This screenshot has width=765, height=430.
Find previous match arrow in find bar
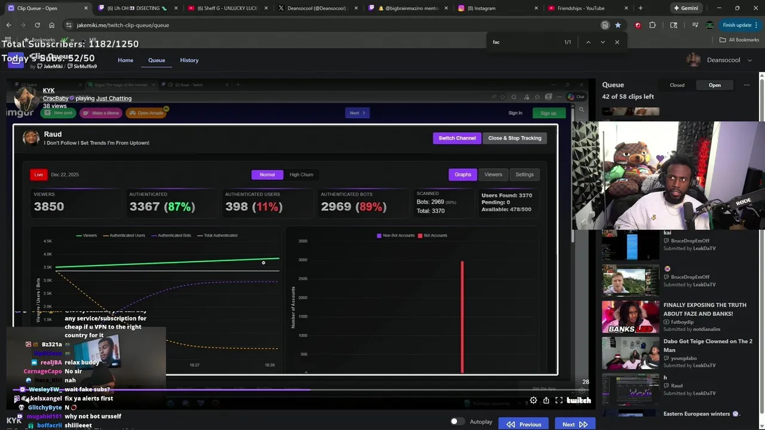588,42
